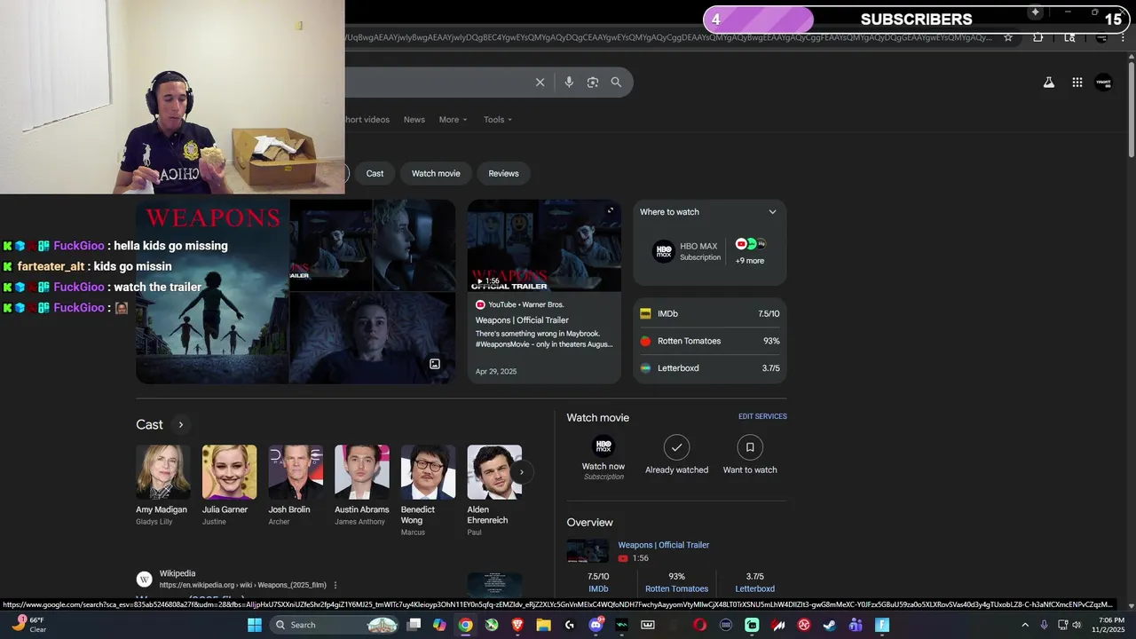
Task: Click Watch now on HBO Max
Action: [x=603, y=458]
